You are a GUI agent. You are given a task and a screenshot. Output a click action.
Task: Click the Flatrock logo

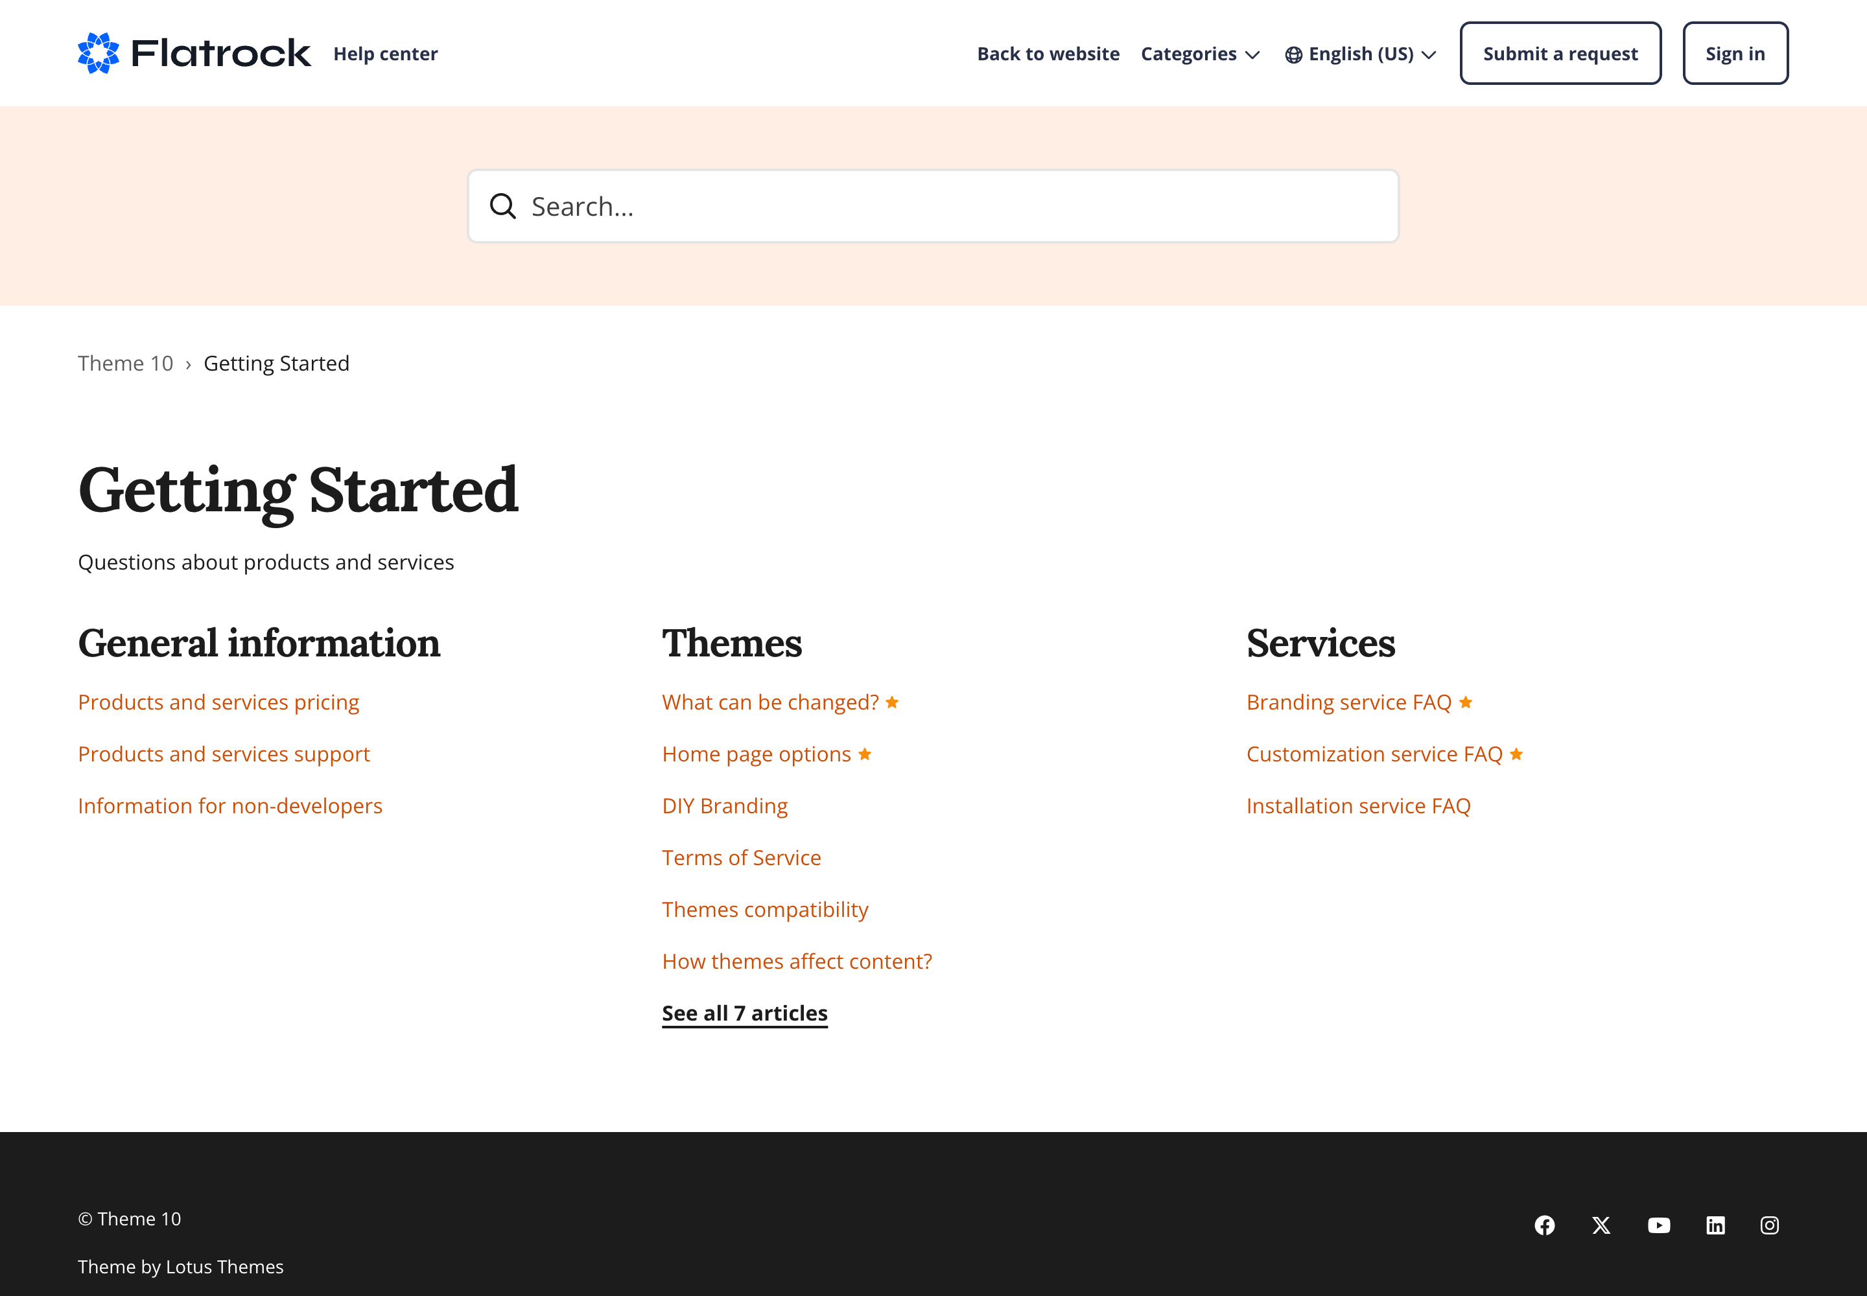click(x=194, y=54)
